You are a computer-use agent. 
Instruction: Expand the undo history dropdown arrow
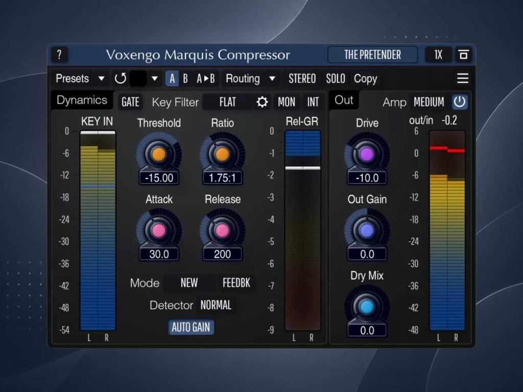[154, 79]
